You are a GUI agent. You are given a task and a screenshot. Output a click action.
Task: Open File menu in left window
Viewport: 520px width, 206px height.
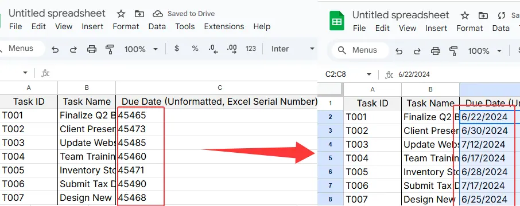pyautogui.click(x=15, y=26)
